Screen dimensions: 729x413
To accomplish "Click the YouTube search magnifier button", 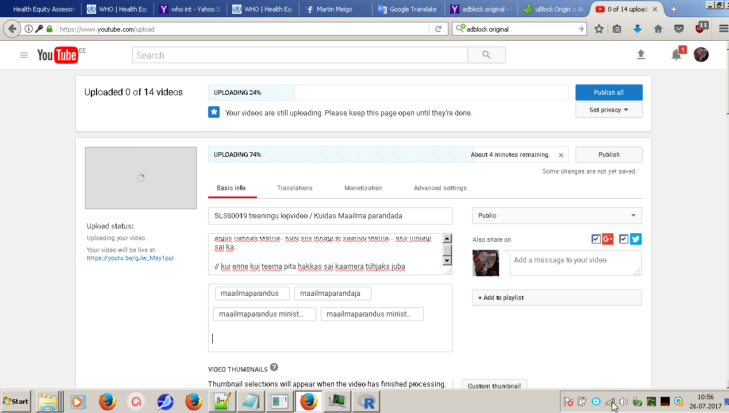I will [486, 55].
